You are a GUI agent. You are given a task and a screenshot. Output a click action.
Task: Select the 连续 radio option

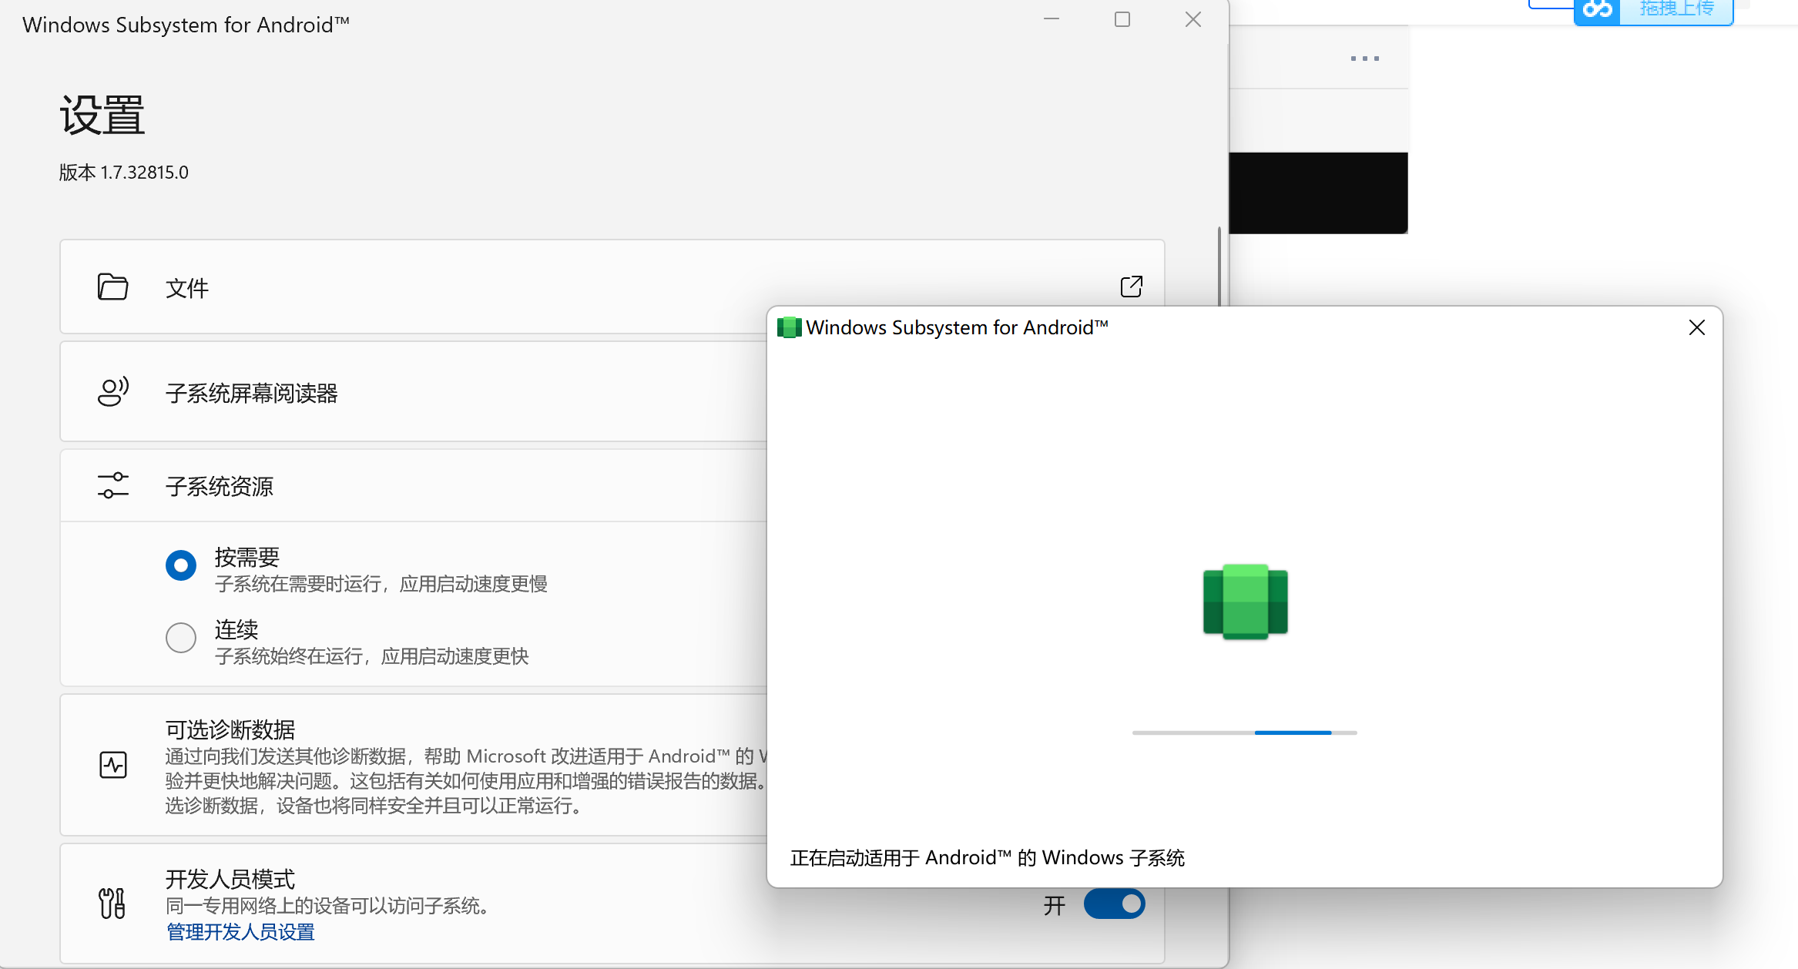coord(181,638)
